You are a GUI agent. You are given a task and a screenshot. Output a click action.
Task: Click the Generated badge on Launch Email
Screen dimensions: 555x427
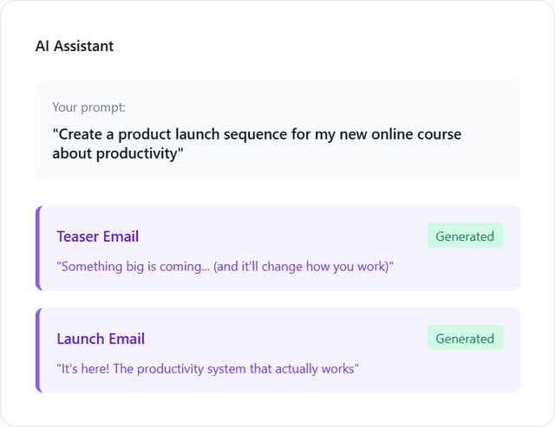tap(465, 339)
